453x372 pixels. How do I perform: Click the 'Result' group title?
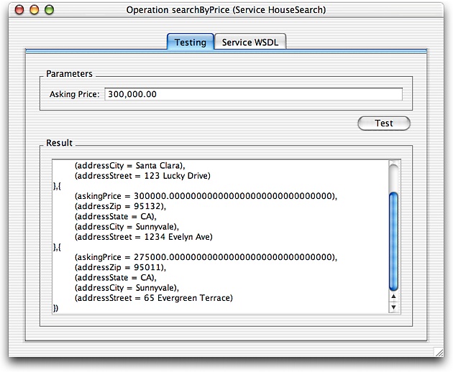(59, 143)
